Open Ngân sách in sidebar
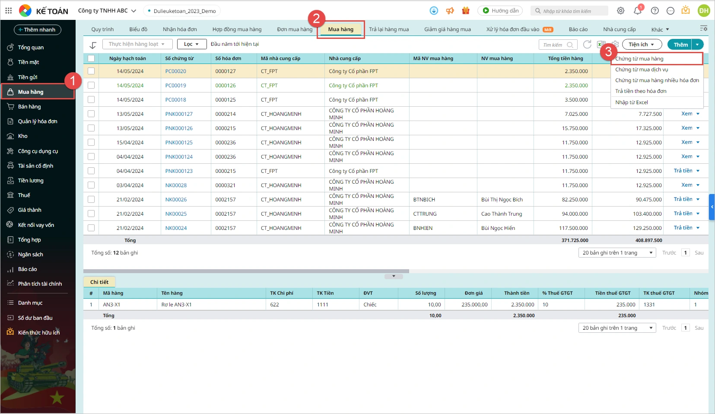This screenshot has height=414, width=715. tap(31, 255)
